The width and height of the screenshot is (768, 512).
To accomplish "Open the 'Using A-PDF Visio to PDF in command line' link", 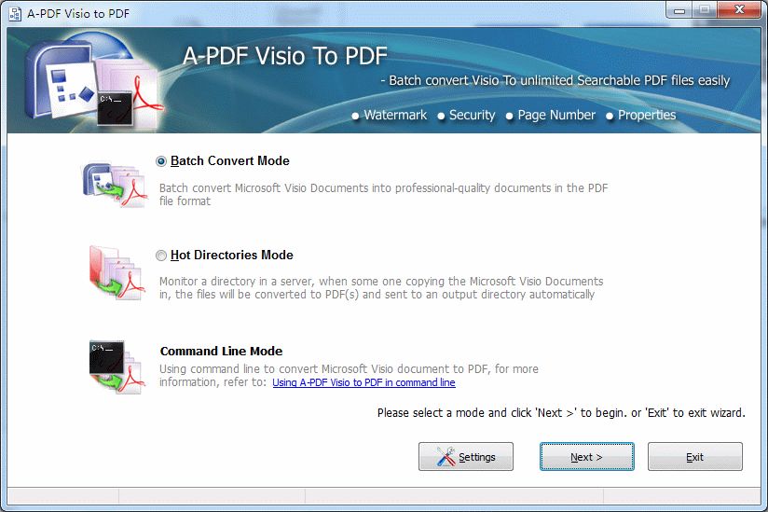I will [x=363, y=382].
